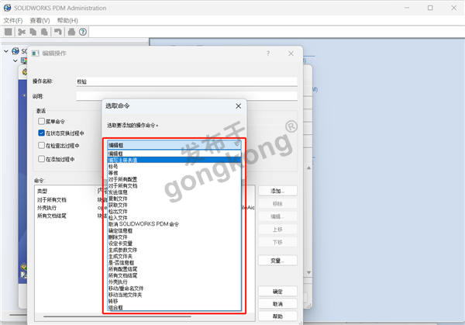The width and height of the screenshot is (465, 325).
Task: Select 检入文件 dropdown option
Action: 174,218
